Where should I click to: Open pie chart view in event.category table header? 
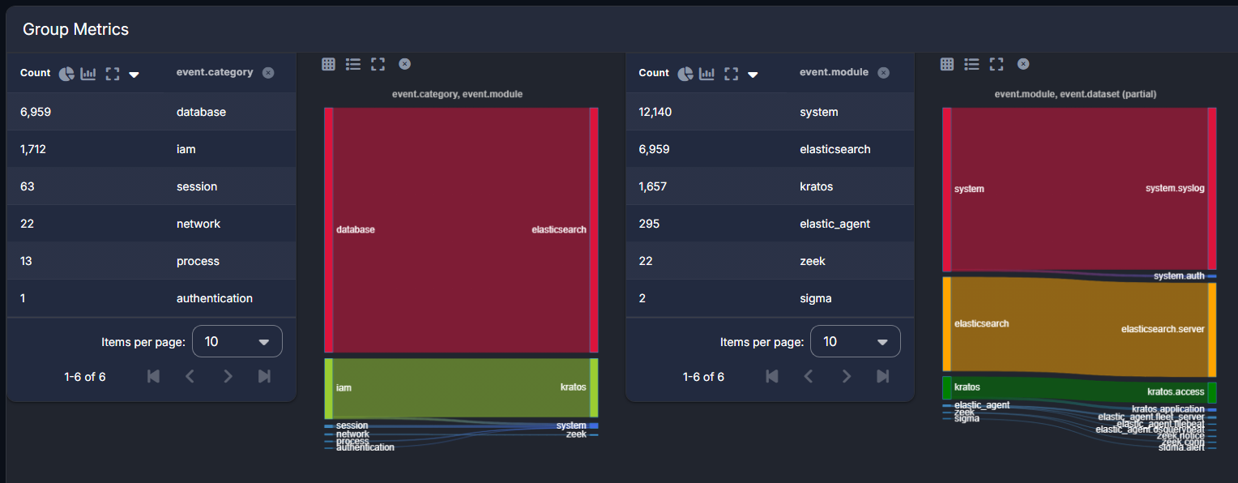66,73
